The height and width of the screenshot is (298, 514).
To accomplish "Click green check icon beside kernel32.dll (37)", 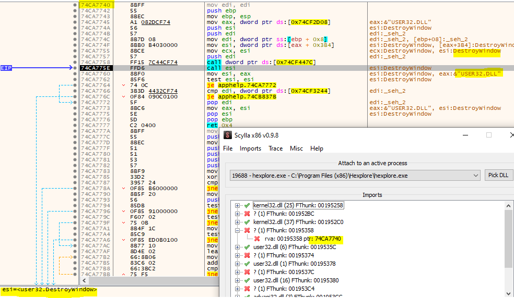I will coord(247,222).
